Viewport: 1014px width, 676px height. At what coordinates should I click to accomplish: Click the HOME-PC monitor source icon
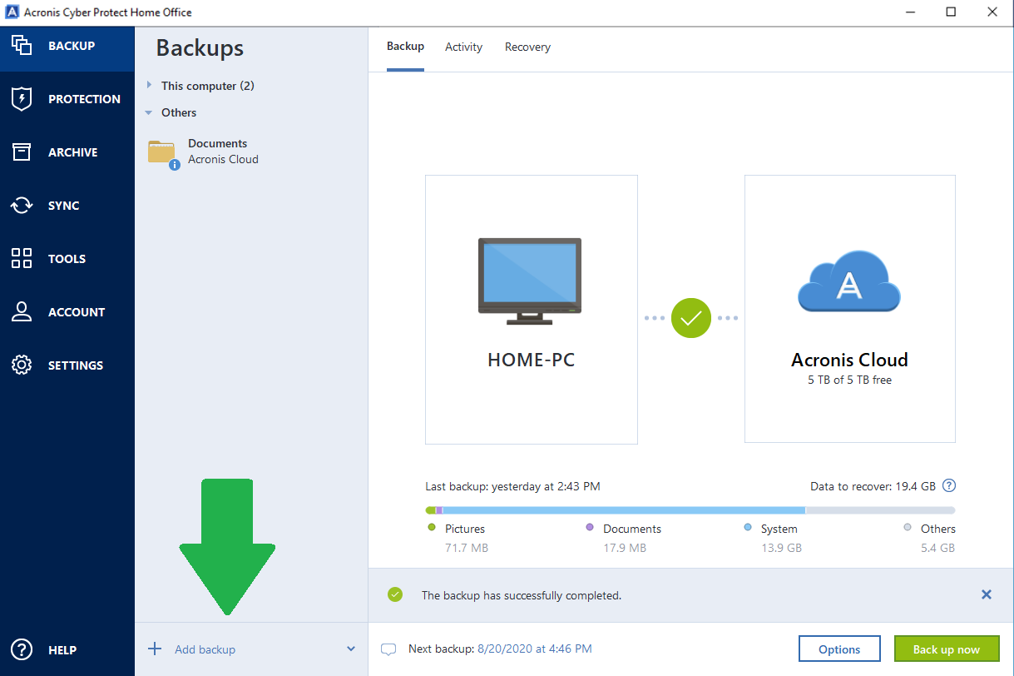[530, 281]
